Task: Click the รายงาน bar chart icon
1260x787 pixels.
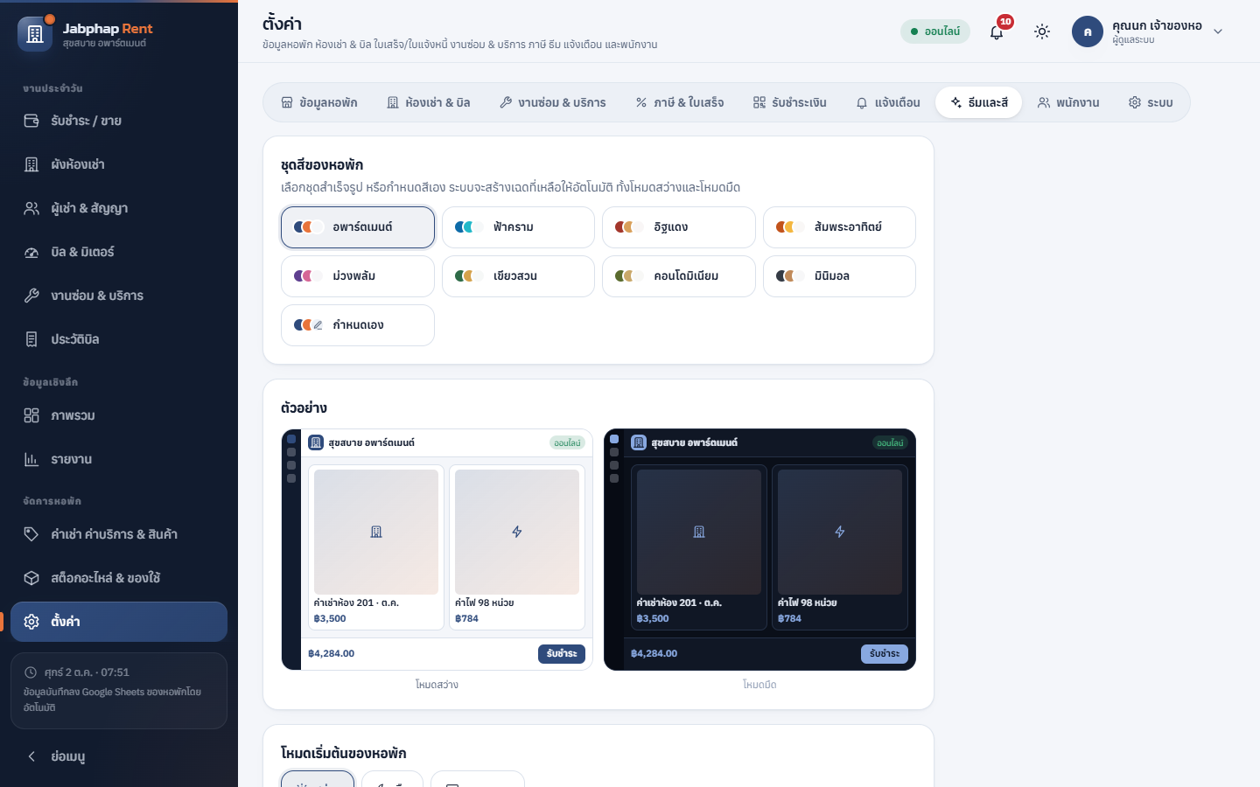Action: [x=31, y=459]
